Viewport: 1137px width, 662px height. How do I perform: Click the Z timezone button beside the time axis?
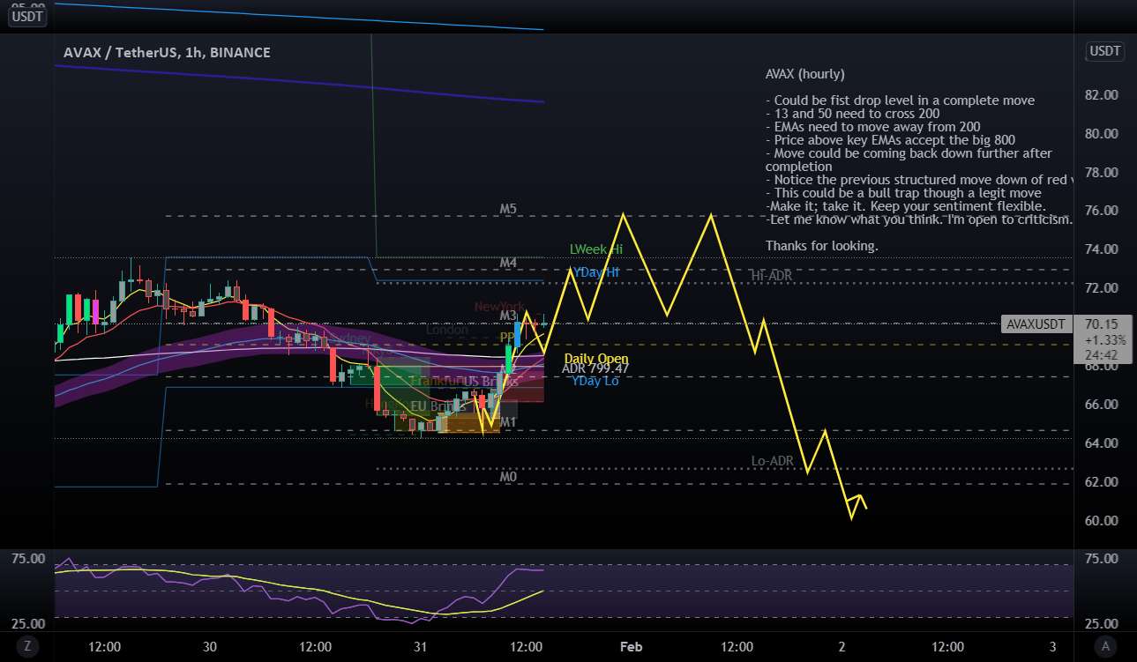27,646
